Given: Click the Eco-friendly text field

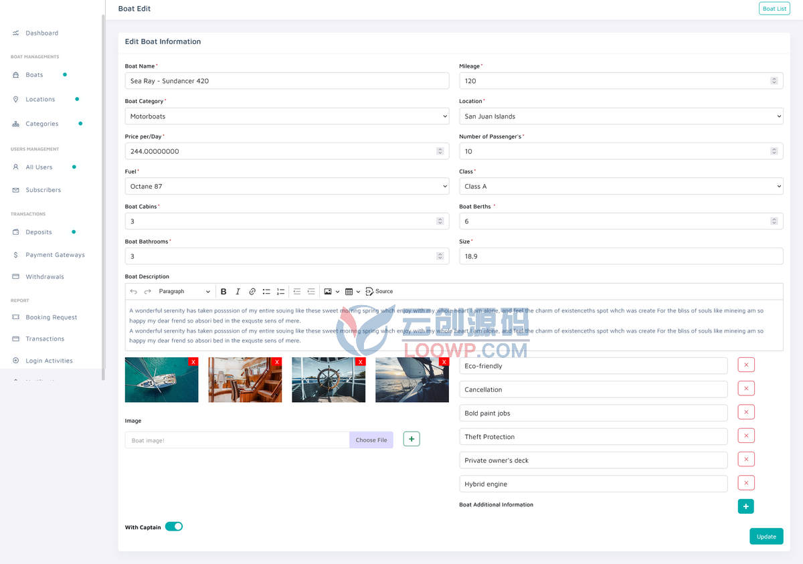Looking at the screenshot, I should tap(593, 366).
